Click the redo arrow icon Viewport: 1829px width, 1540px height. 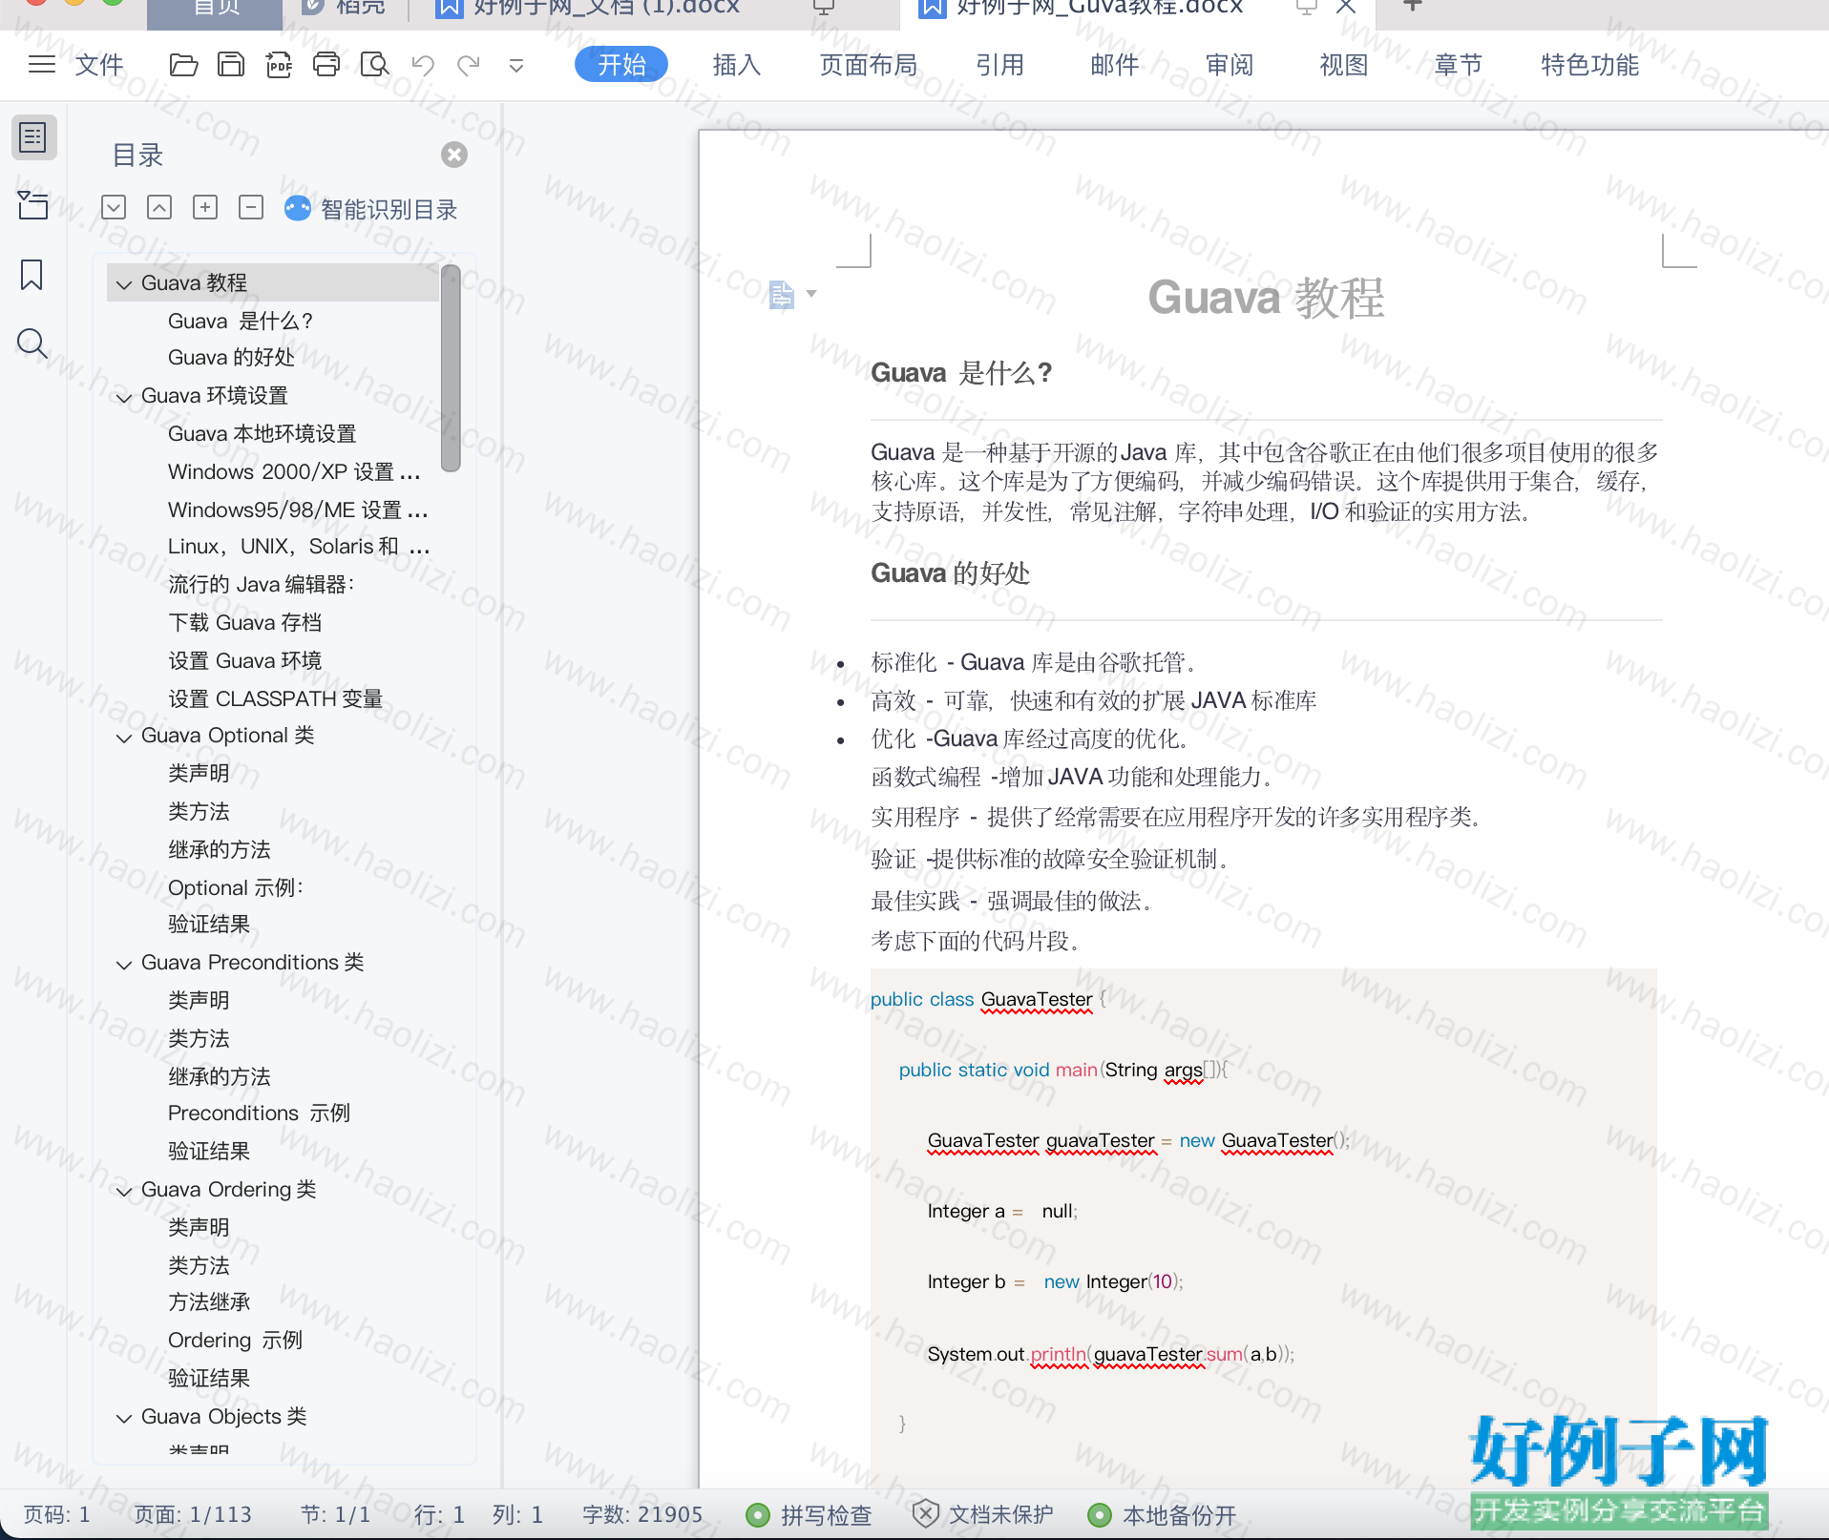coord(469,65)
